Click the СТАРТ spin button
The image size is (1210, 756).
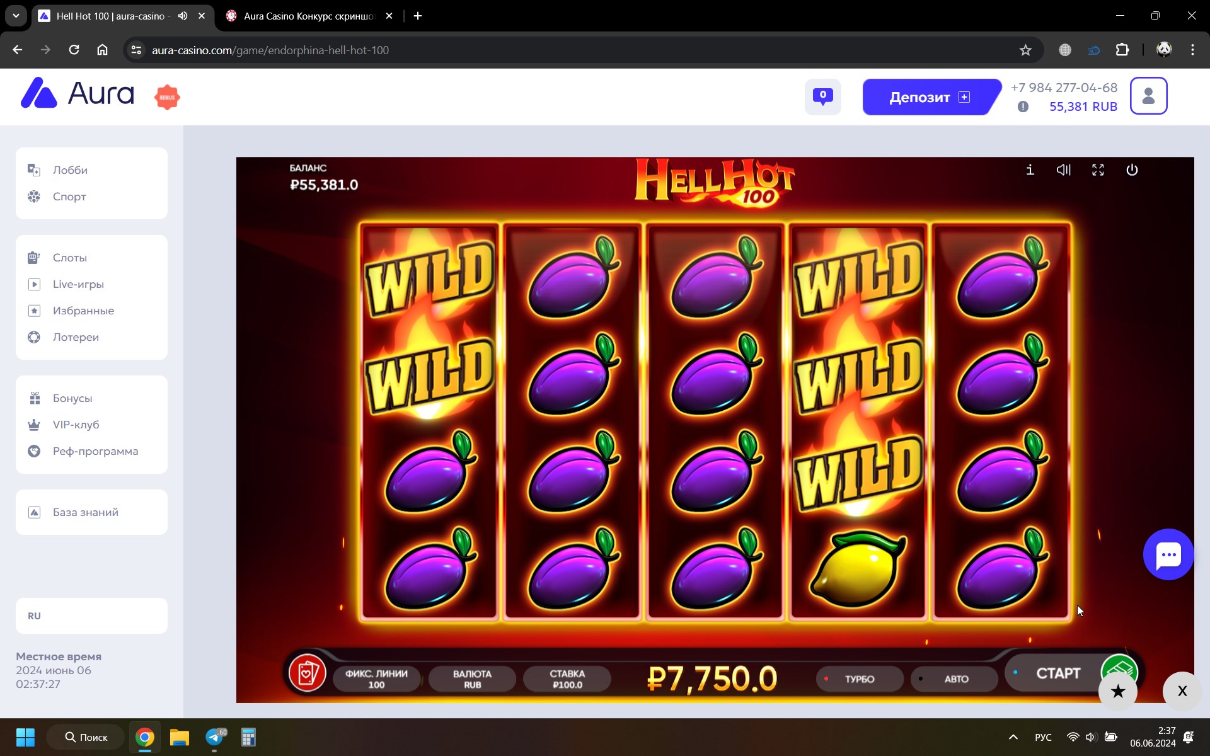coord(1059,673)
